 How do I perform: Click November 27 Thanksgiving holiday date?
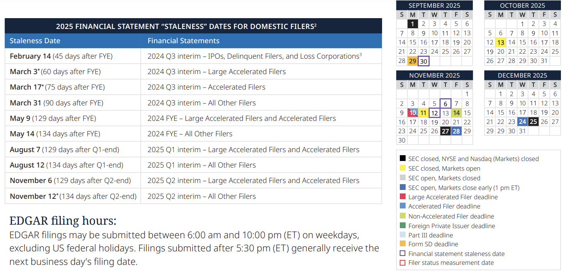[445, 131]
